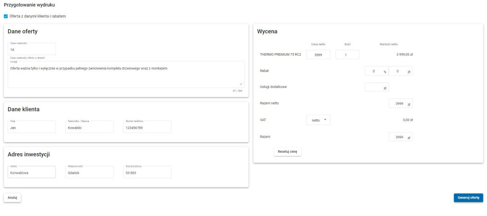Click the 'Kod pocztowy' field

click(x=147, y=172)
